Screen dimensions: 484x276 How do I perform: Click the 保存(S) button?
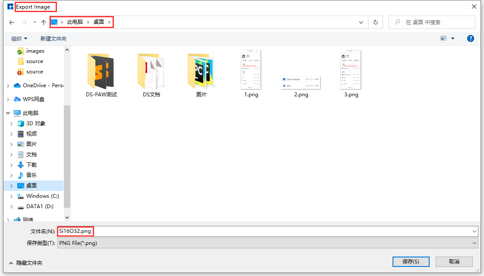[x=411, y=261]
